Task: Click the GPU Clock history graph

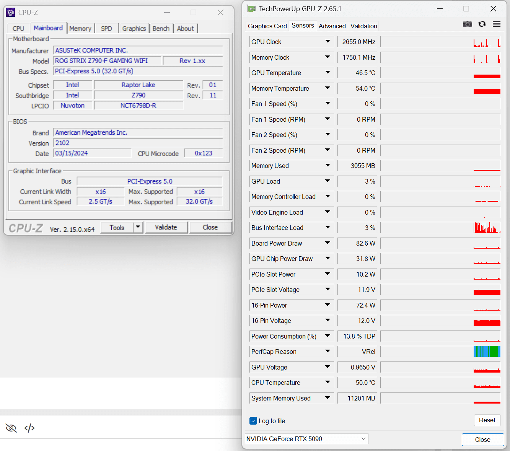Action: pyautogui.click(x=440, y=42)
